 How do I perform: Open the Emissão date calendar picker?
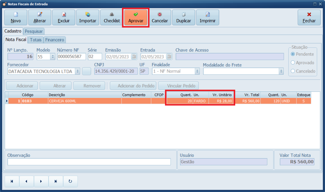(134, 57)
